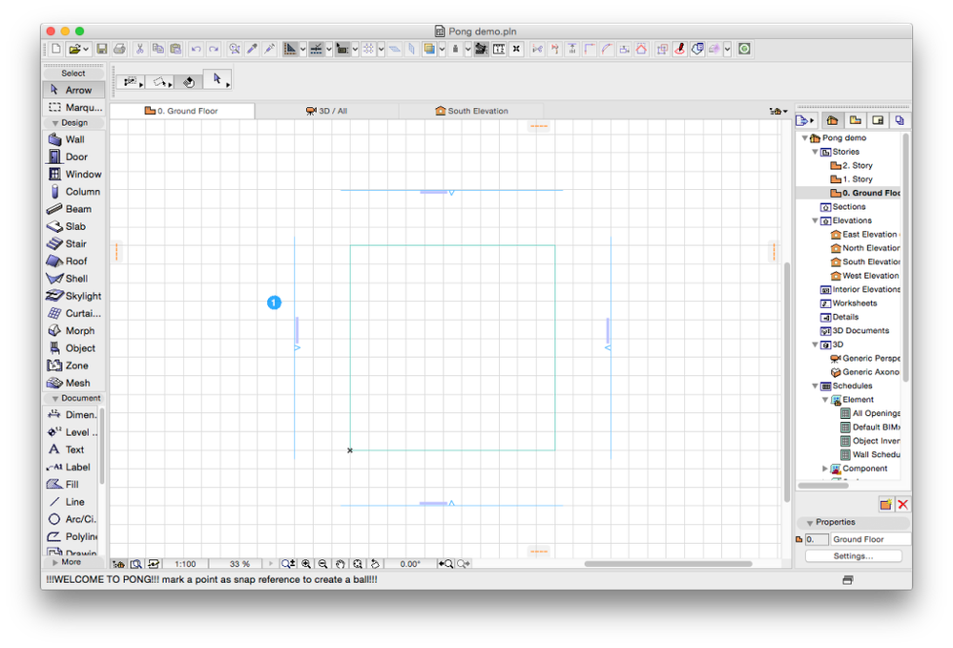Pick the Column tool

coord(73,192)
